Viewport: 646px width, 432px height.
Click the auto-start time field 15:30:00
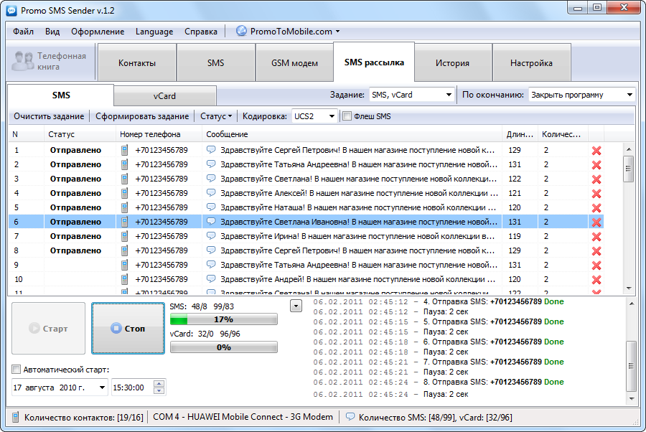tap(132, 388)
